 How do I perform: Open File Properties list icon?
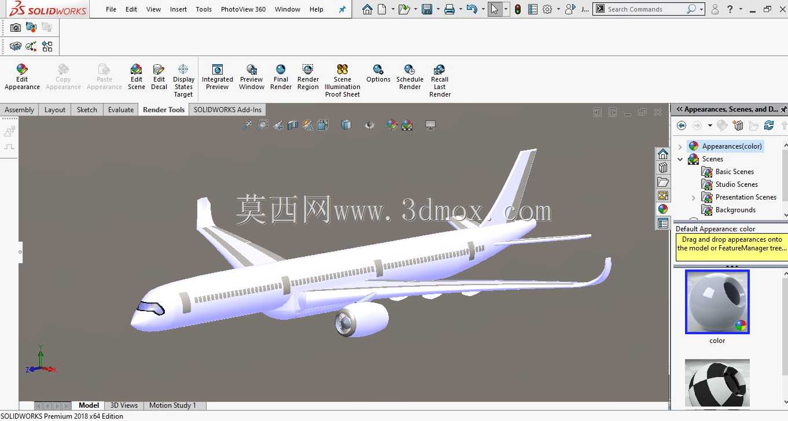(x=532, y=9)
